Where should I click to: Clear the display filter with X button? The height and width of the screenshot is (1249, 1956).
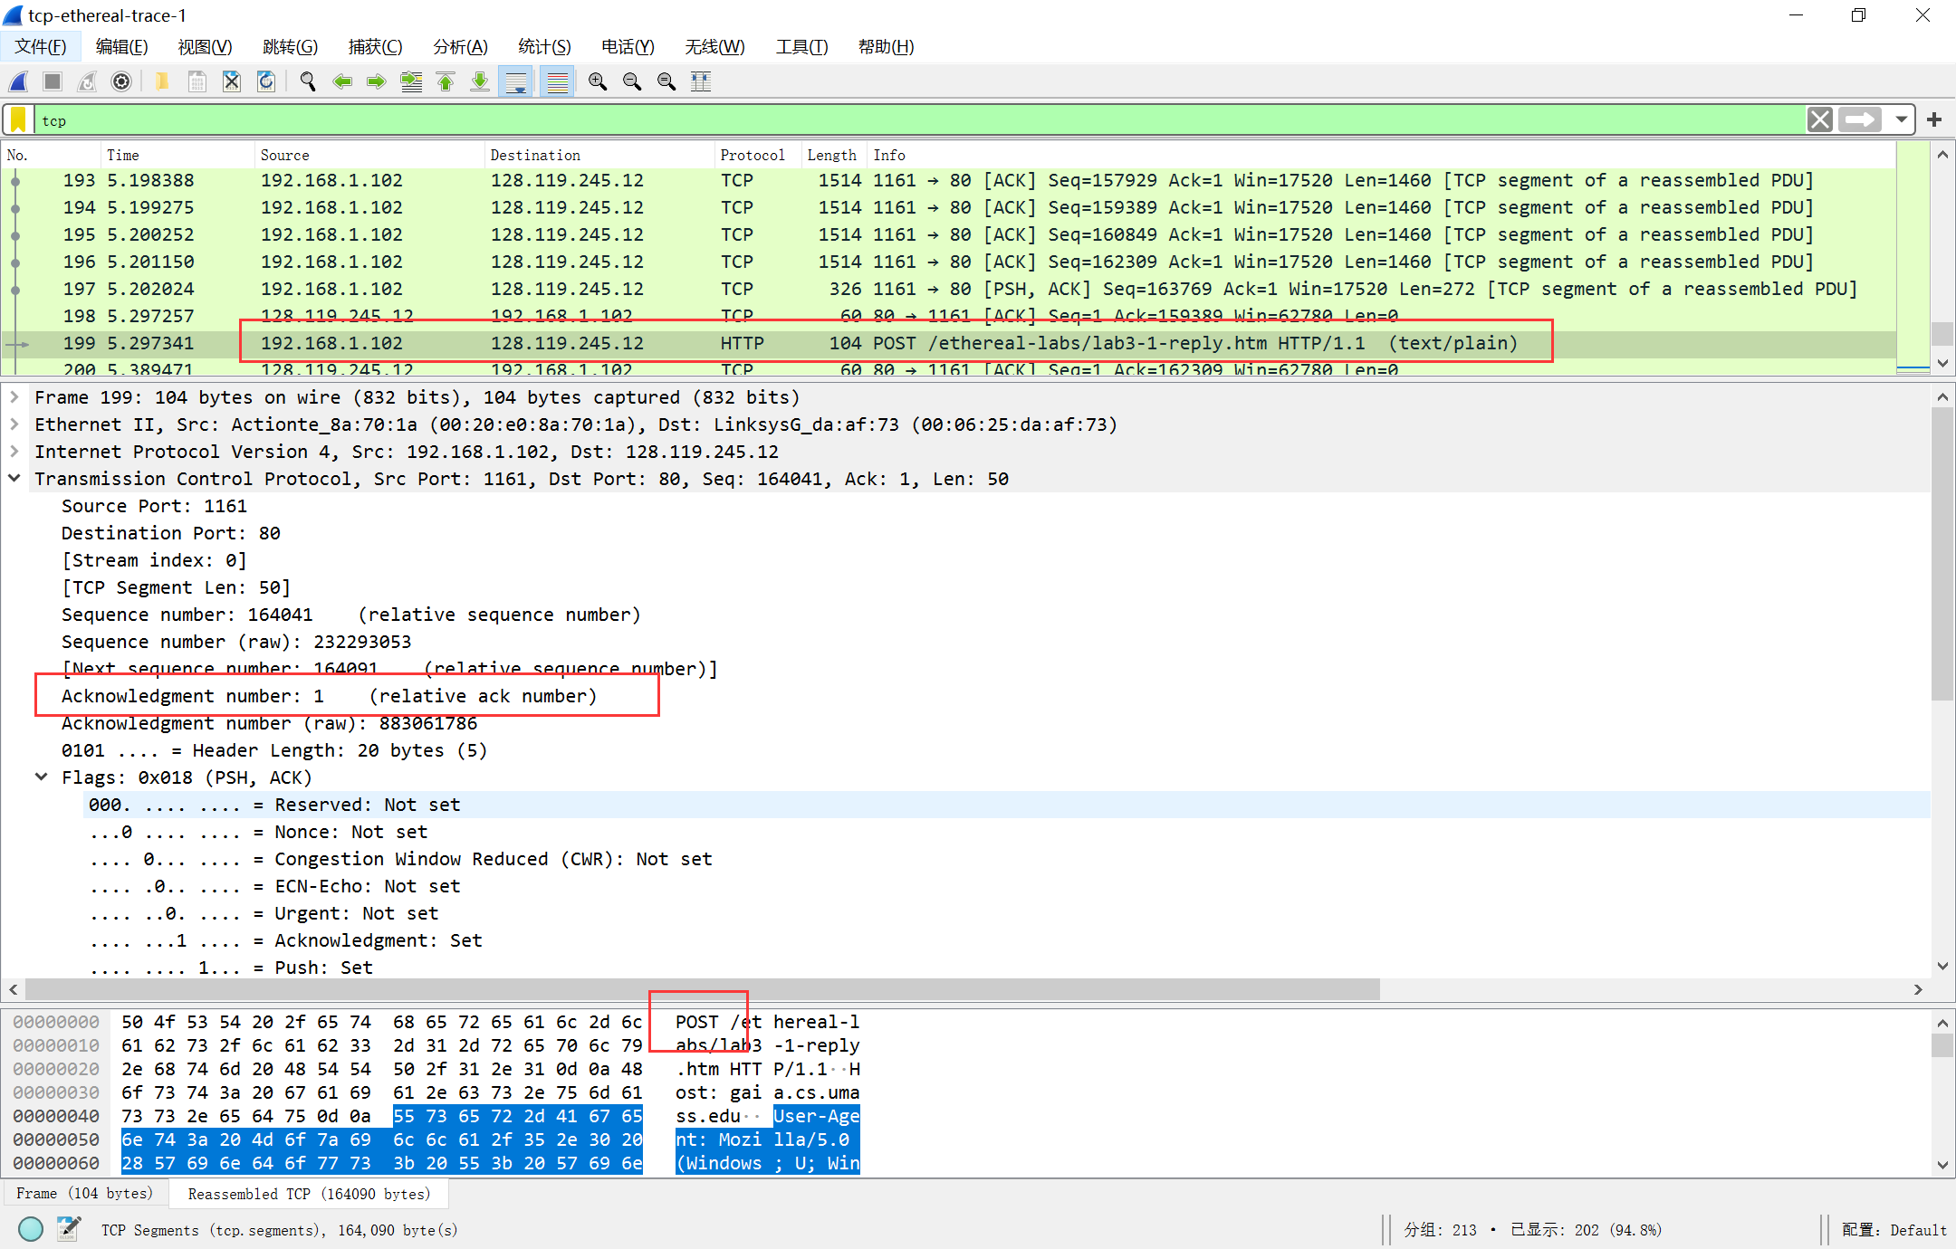[1820, 120]
